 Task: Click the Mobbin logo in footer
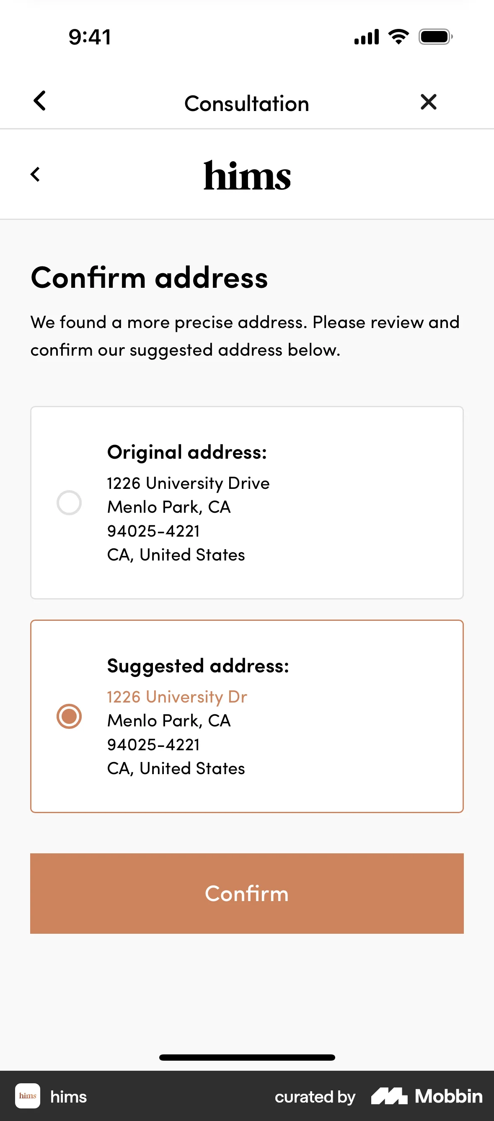427,1096
